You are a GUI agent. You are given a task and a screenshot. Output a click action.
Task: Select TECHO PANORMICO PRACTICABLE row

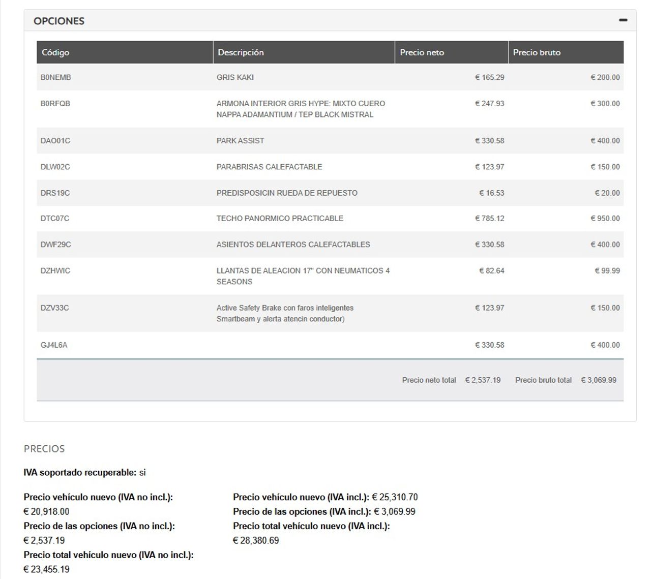point(330,219)
